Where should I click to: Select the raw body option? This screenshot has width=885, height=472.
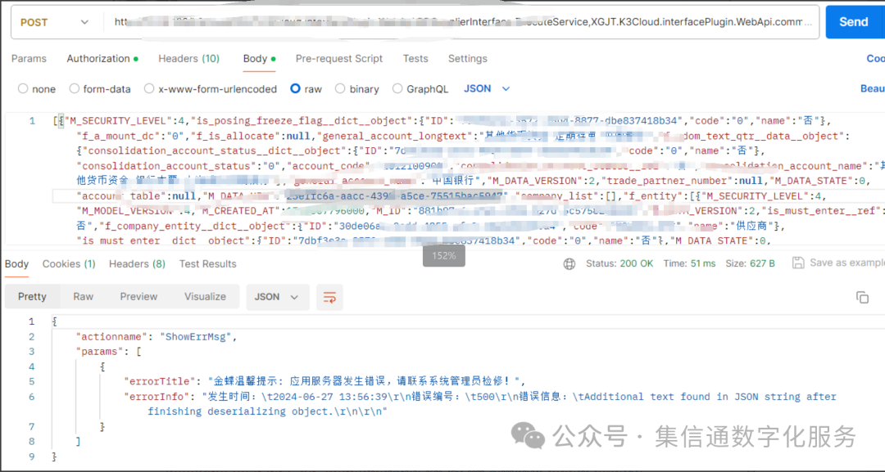pos(306,89)
